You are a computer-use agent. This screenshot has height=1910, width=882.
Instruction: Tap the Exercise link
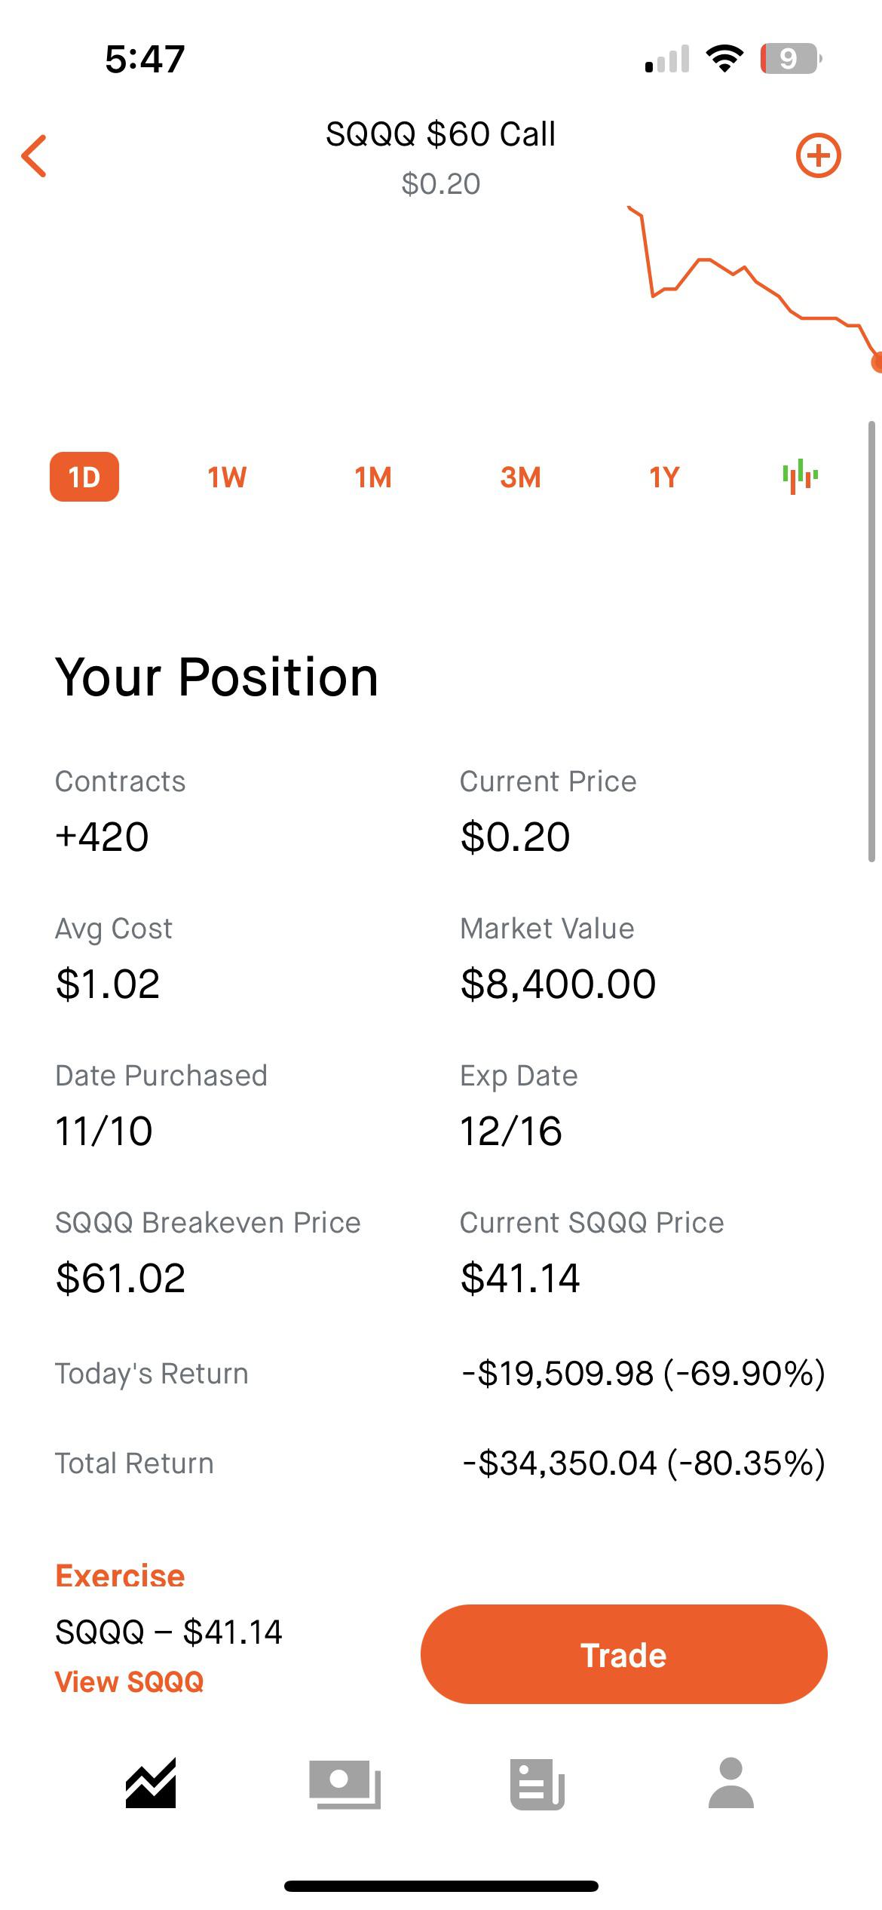(120, 1576)
